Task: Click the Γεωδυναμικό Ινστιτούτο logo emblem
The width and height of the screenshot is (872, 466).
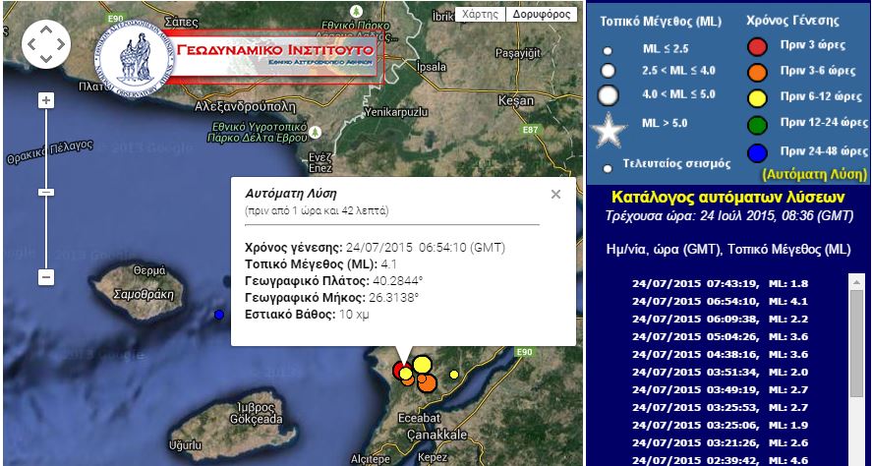Action: point(133,61)
